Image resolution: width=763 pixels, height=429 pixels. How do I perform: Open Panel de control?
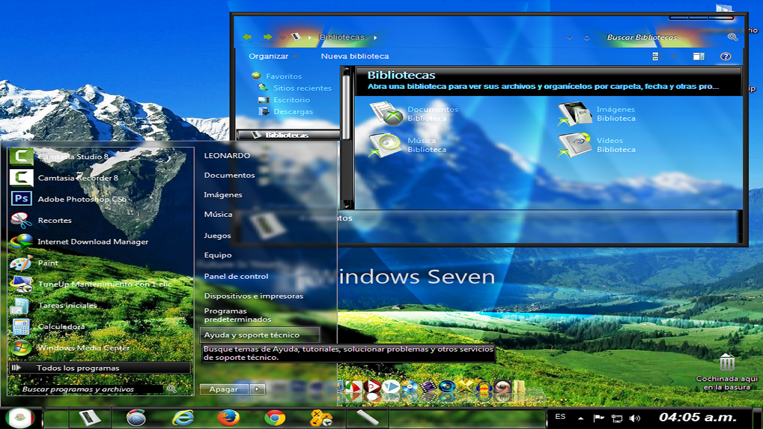[x=236, y=276]
